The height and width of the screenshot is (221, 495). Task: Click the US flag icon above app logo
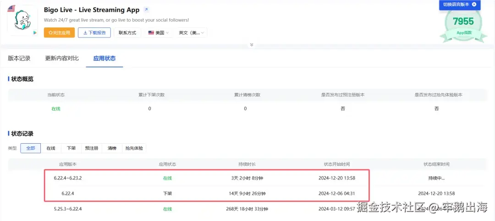pos(11,9)
